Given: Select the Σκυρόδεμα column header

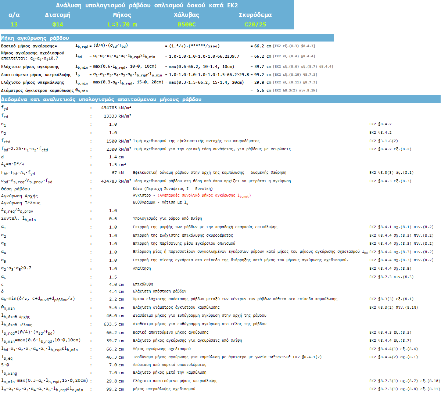Looking at the screenshot, I should click(255, 15).
